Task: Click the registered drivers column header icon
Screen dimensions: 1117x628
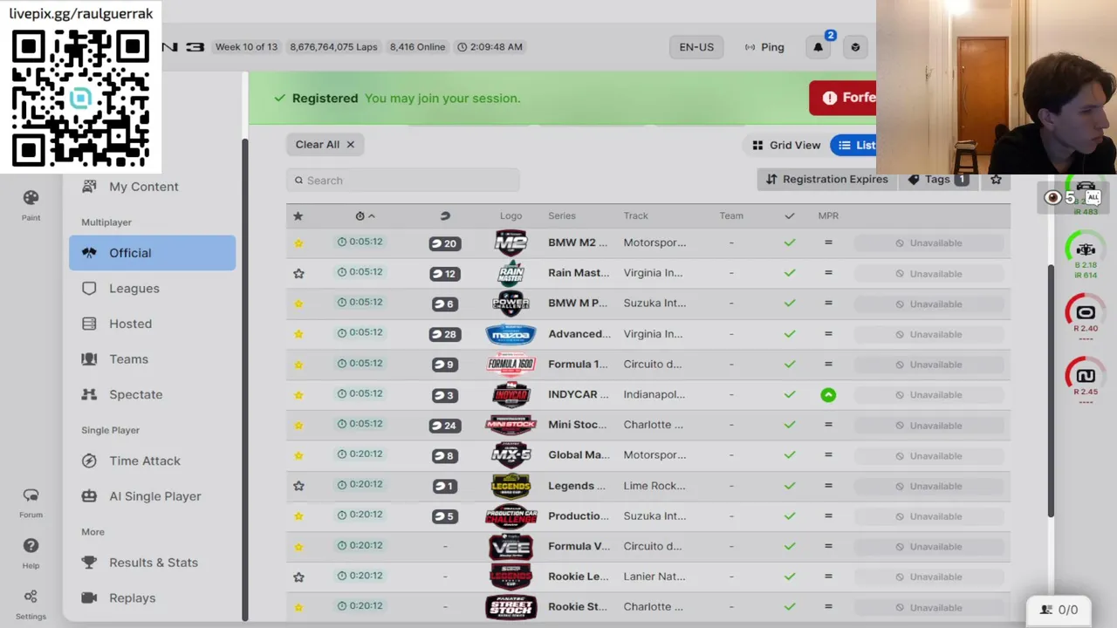Action: pos(445,215)
